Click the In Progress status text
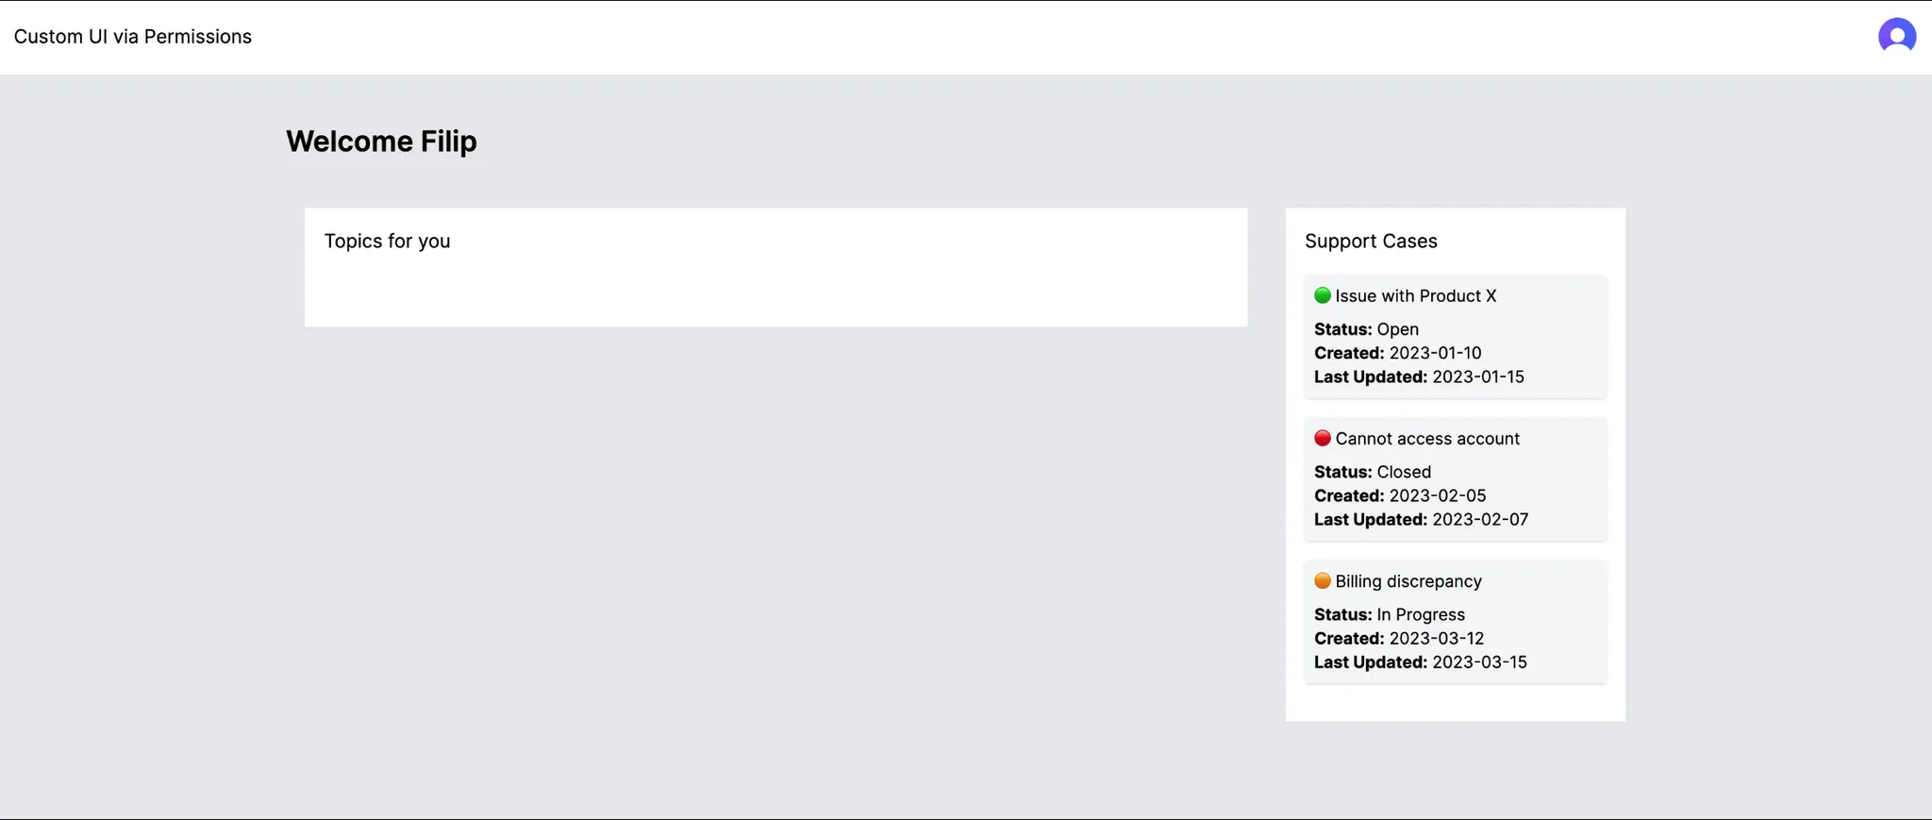Viewport: 1932px width, 820px height. pos(1421,614)
